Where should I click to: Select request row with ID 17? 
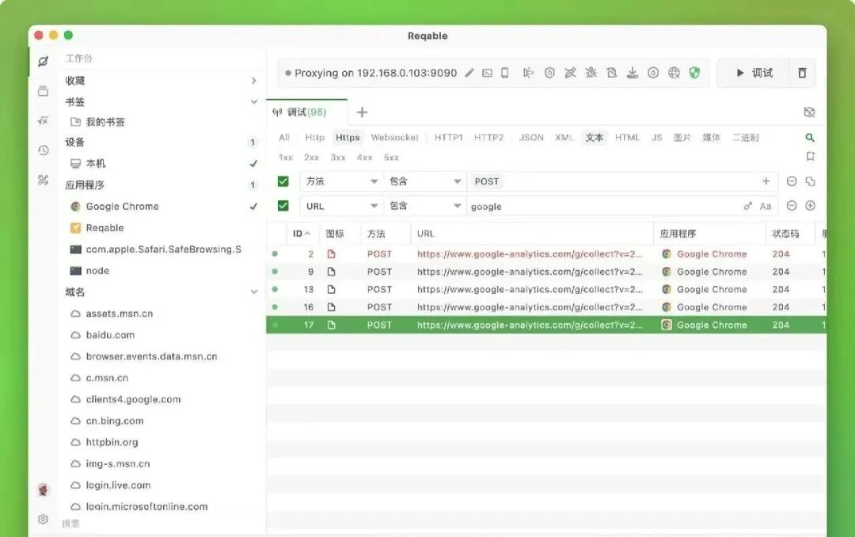[545, 325]
